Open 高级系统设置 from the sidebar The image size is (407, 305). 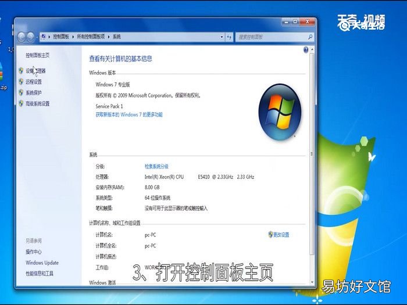tap(37, 104)
